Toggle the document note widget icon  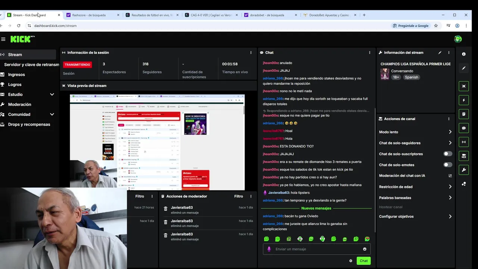pos(464,114)
